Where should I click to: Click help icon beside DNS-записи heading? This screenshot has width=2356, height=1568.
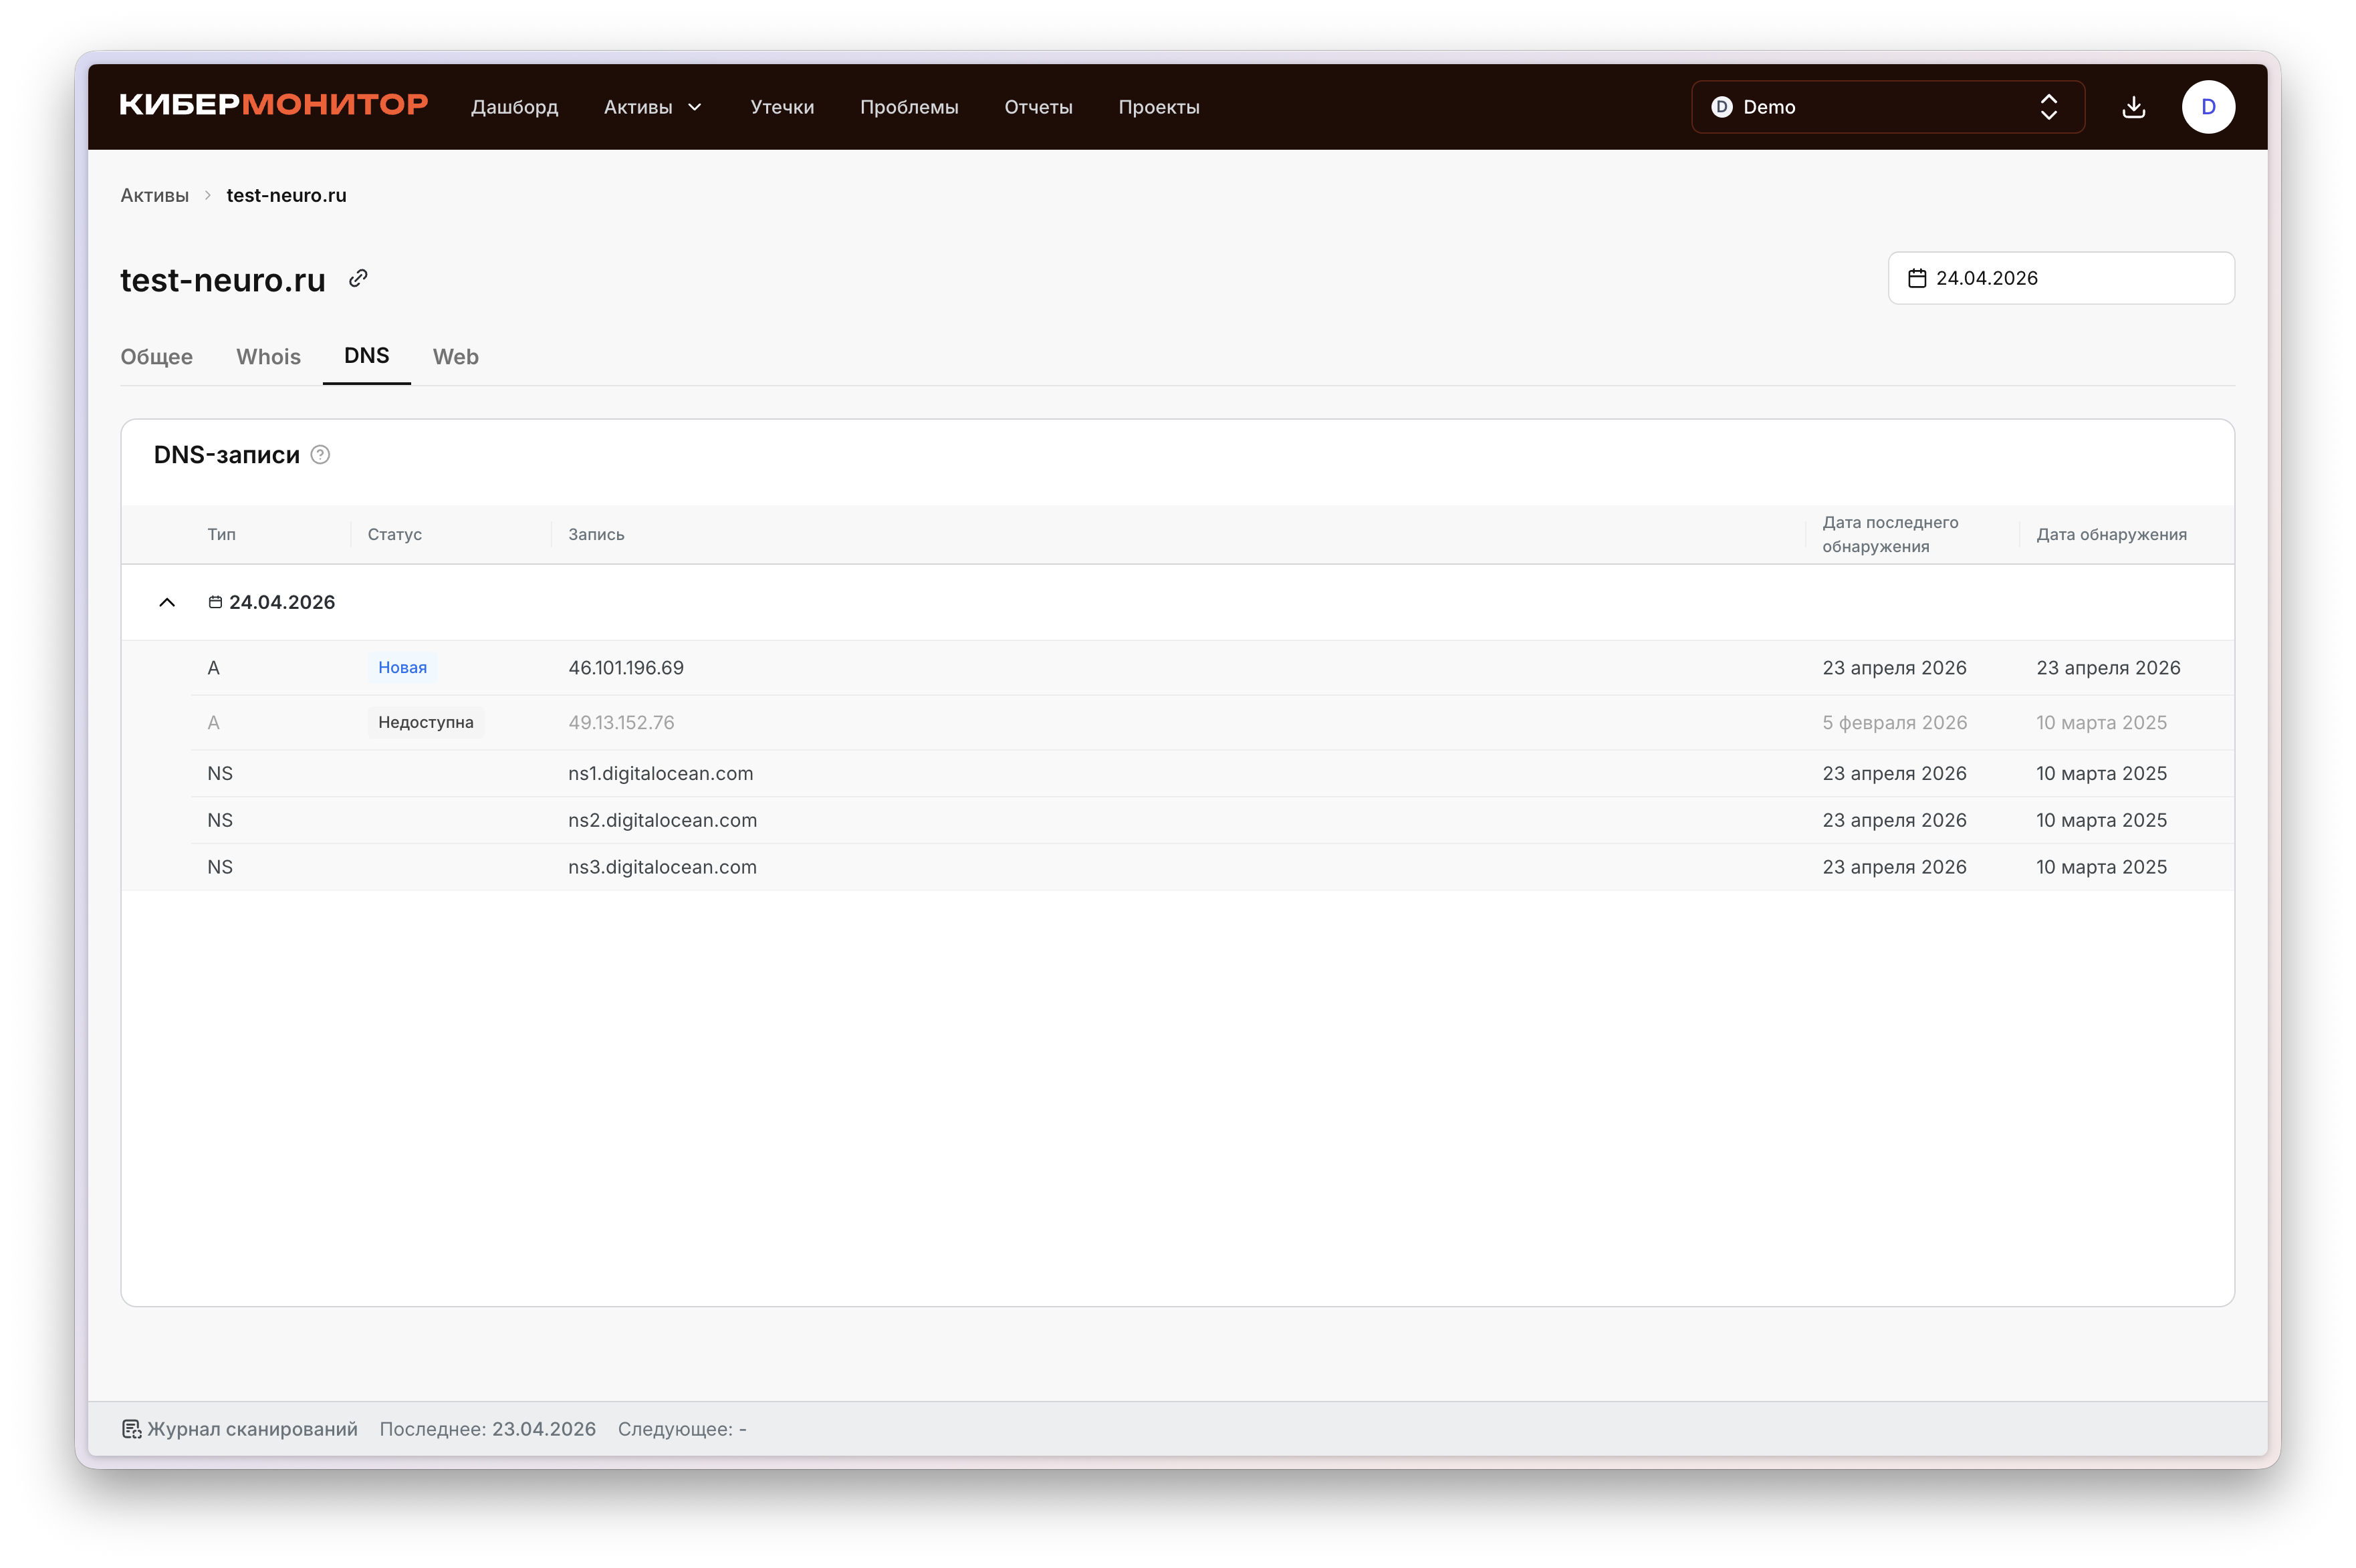tap(320, 455)
